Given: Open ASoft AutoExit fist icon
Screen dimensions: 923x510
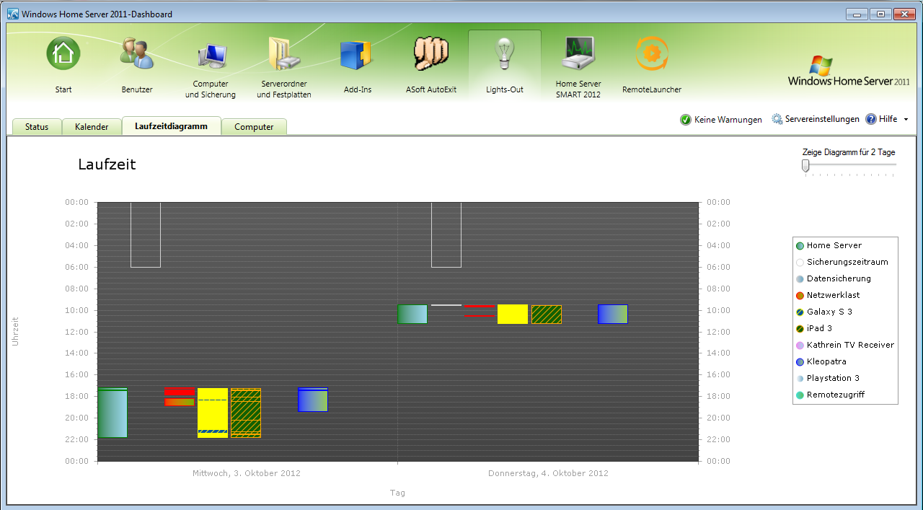Looking at the screenshot, I should tap(431, 55).
